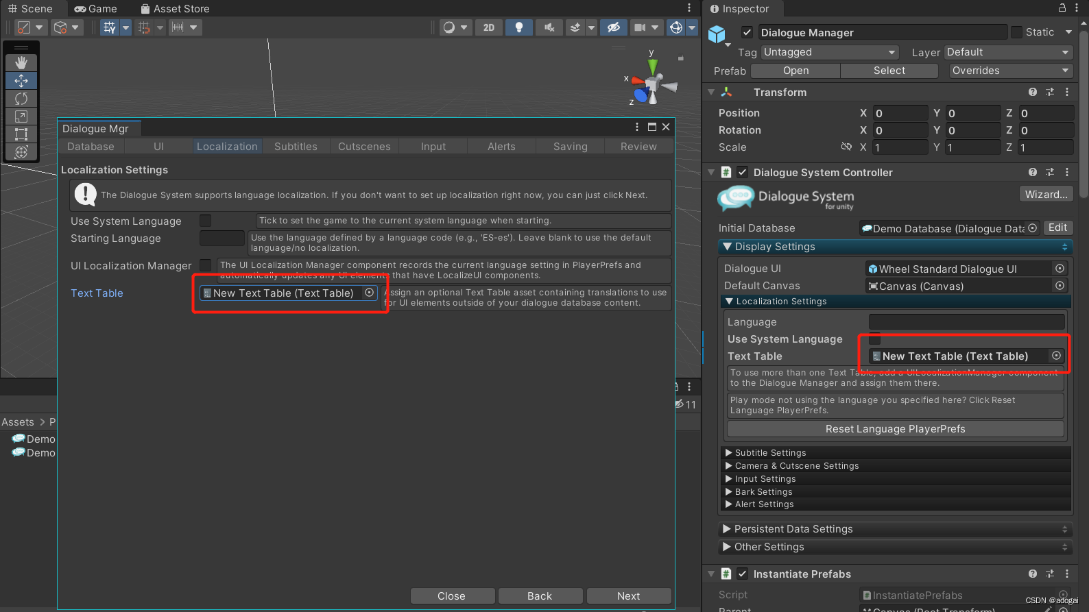Click the Language input field in Inspector
The image size is (1089, 612).
(x=966, y=321)
